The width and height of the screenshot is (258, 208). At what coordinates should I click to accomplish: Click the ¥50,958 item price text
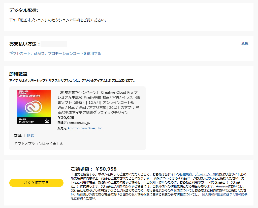66,118
